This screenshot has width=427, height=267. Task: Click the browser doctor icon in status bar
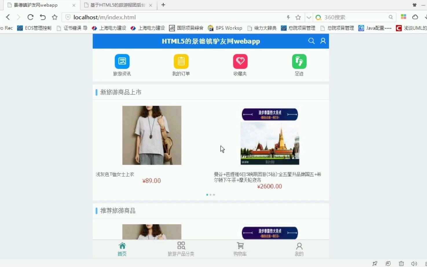[388, 264]
